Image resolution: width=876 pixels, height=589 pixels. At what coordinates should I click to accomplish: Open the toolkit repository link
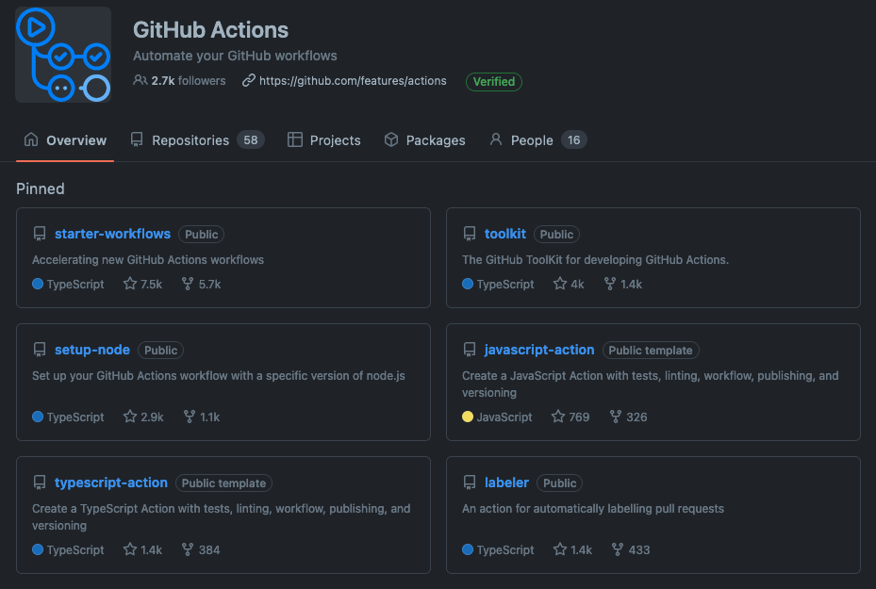[x=504, y=234]
